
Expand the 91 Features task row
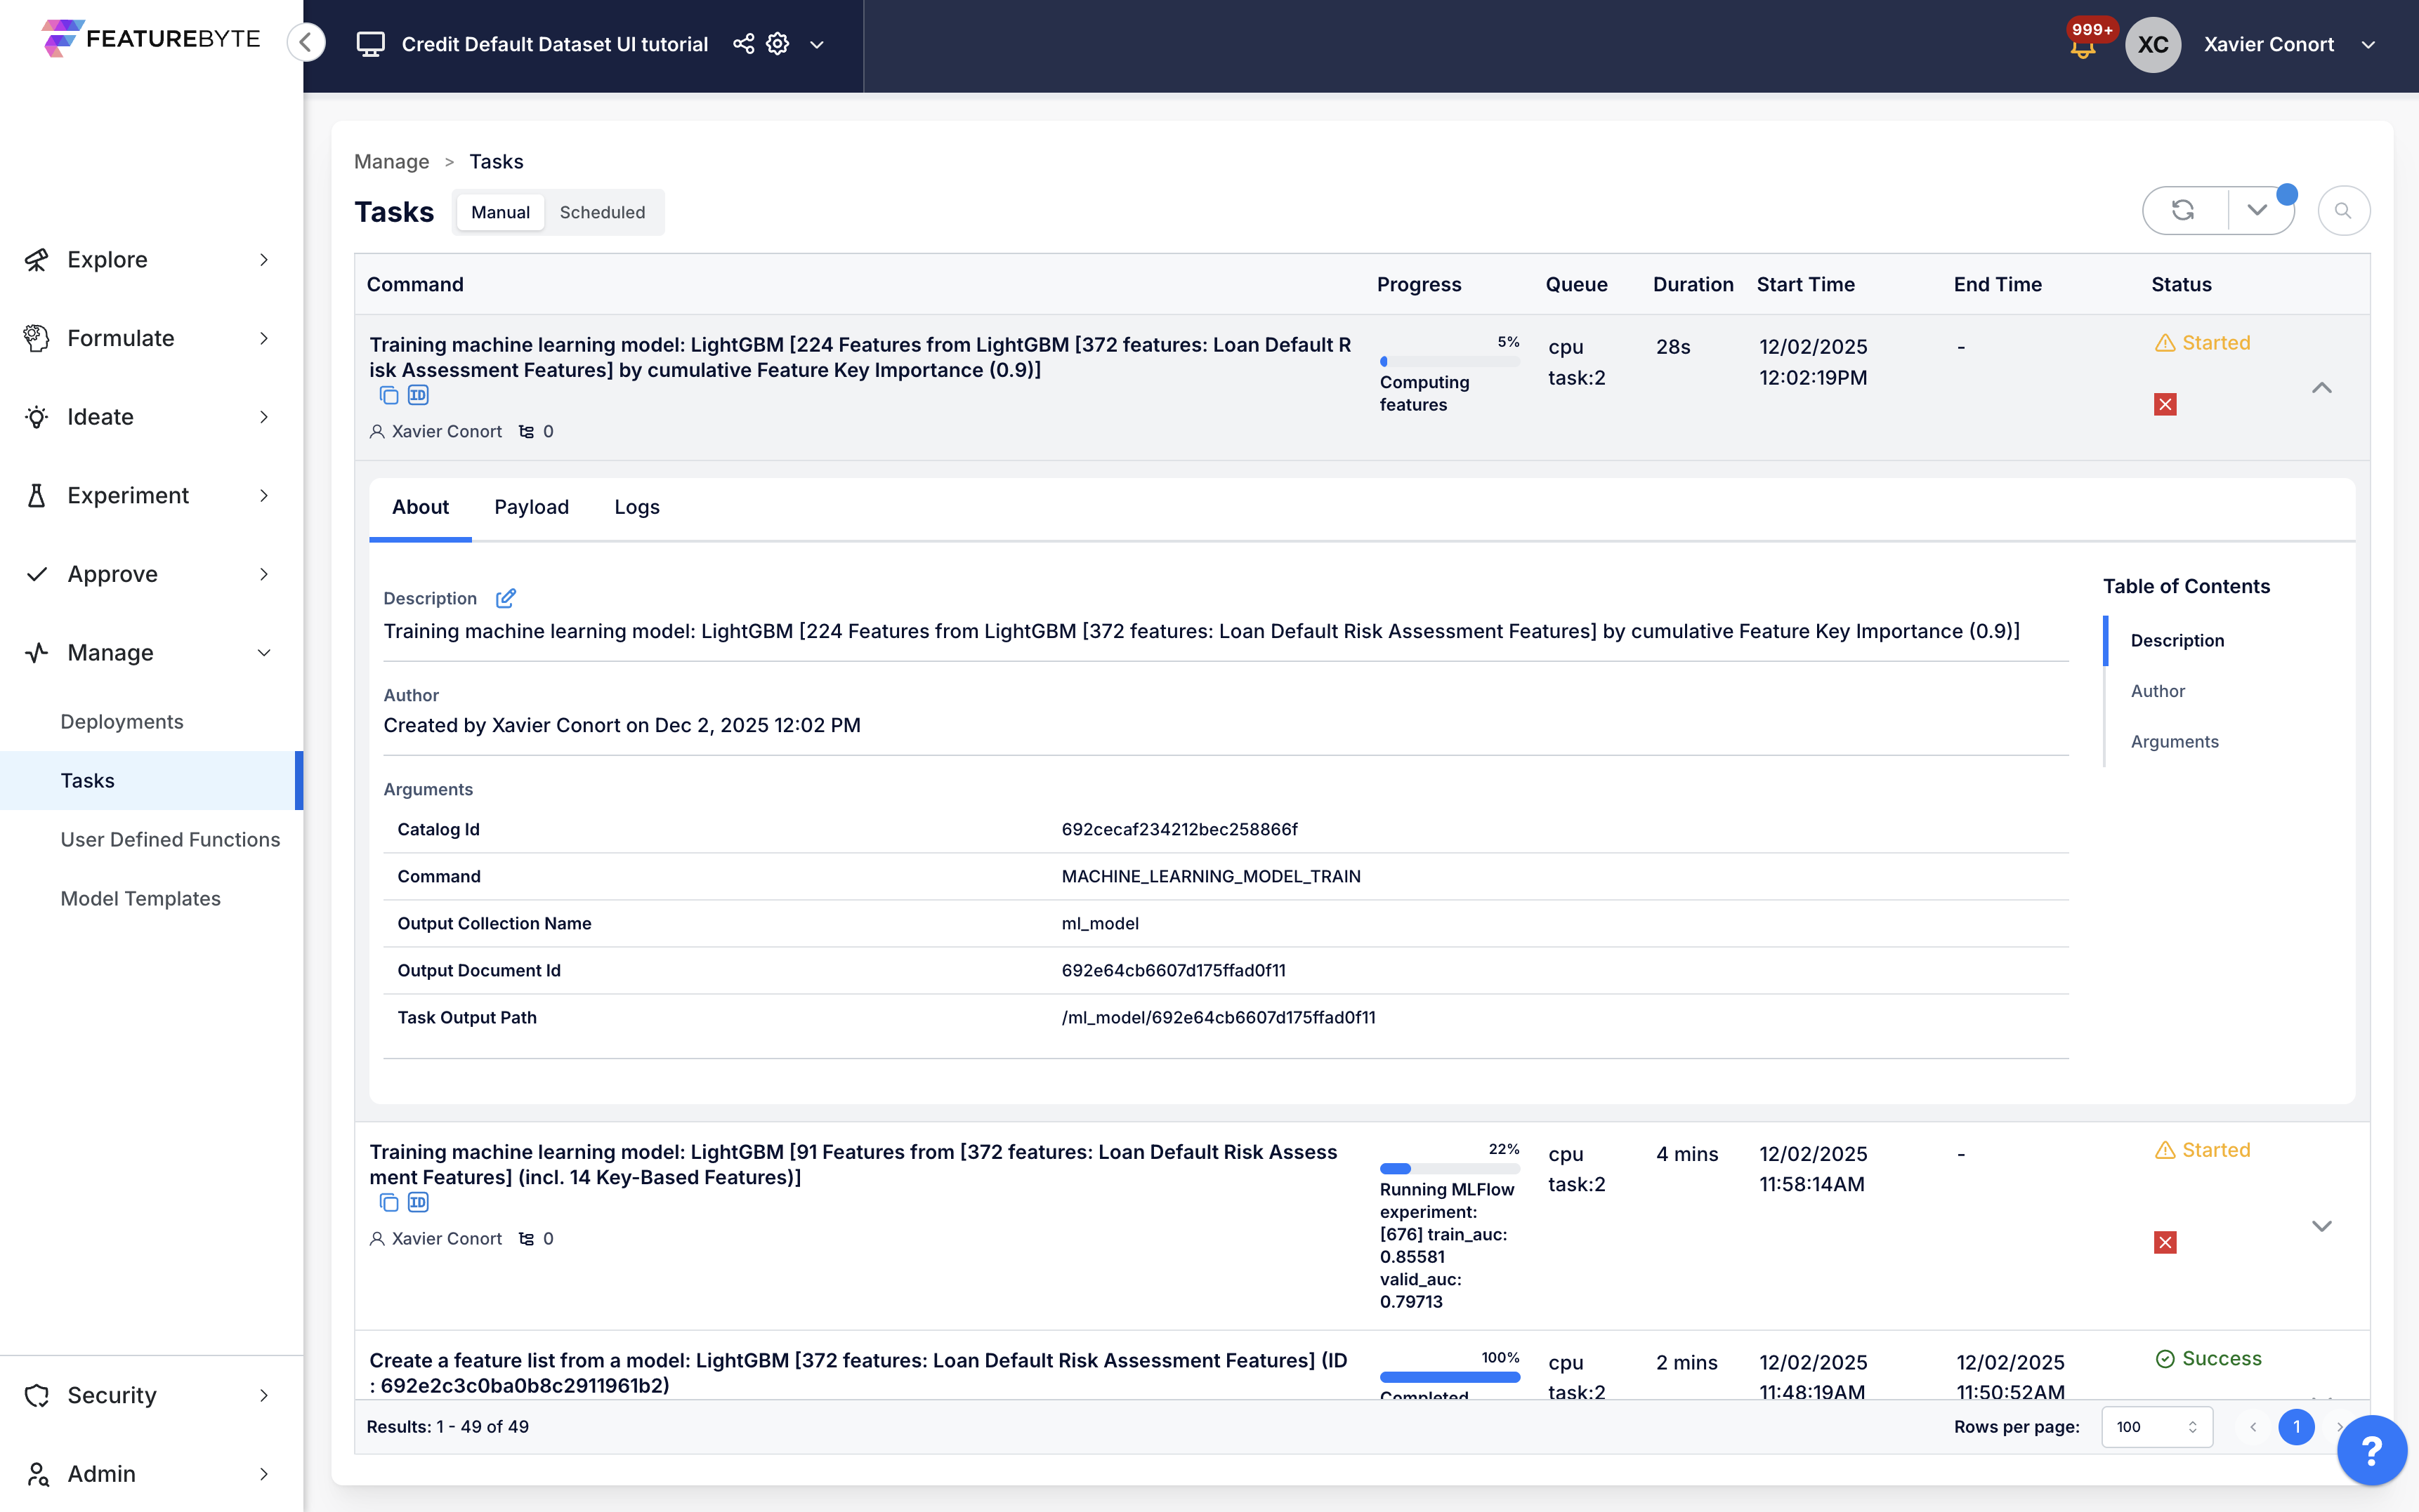2322,1226
